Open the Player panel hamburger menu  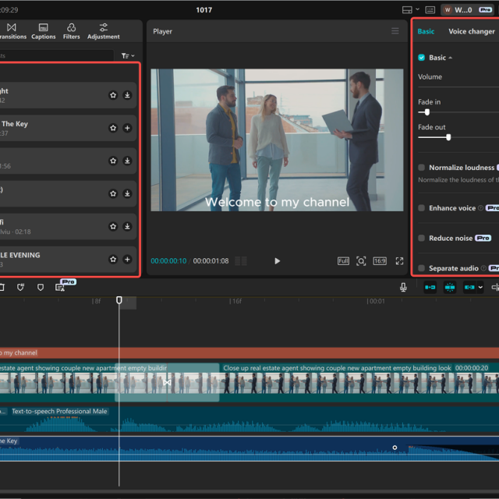pyautogui.click(x=395, y=31)
